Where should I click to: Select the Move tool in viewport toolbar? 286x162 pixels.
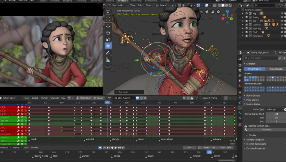pyautogui.click(x=108, y=26)
